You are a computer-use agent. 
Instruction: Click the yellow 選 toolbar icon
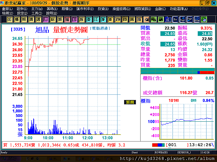click(x=38, y=19)
